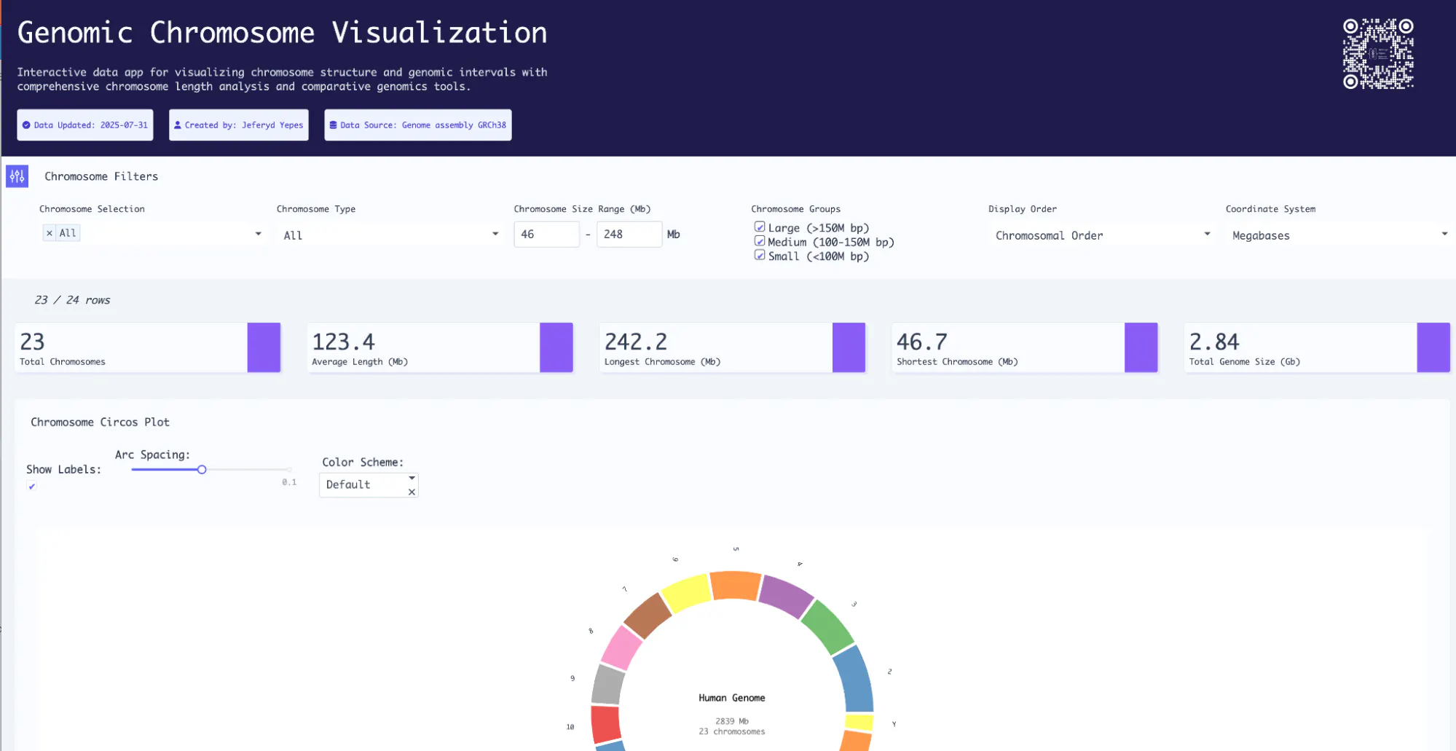Toggle the Medium (100-150M bp) checkbox

[760, 241]
